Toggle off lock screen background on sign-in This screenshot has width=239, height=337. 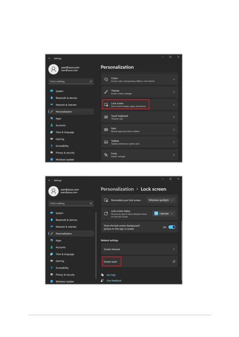(x=172, y=227)
